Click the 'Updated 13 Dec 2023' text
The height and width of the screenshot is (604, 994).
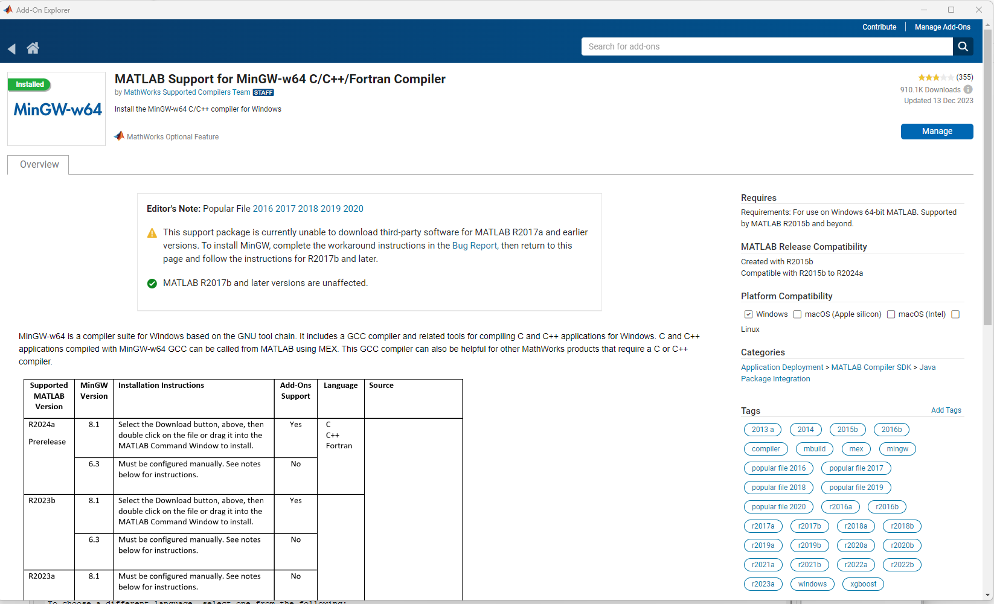click(x=938, y=101)
